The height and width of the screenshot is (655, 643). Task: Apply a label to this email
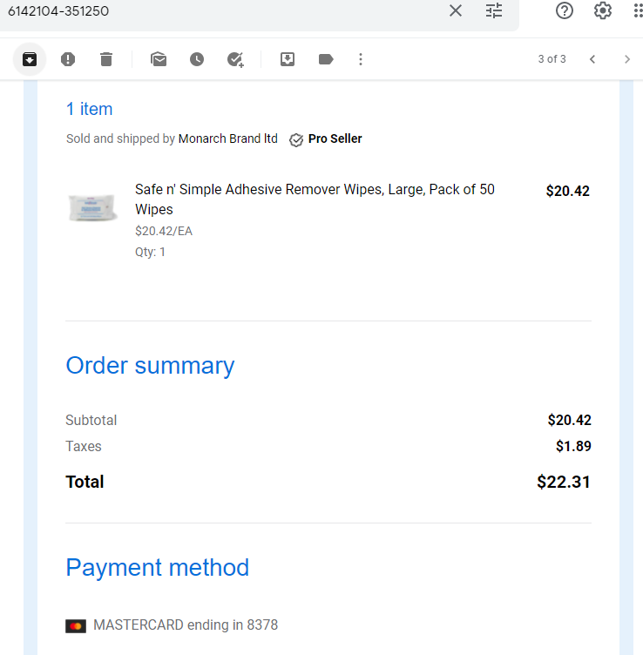326,59
